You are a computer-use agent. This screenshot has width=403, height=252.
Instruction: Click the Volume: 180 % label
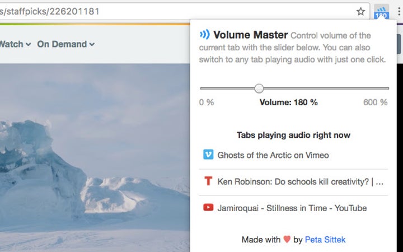point(288,102)
